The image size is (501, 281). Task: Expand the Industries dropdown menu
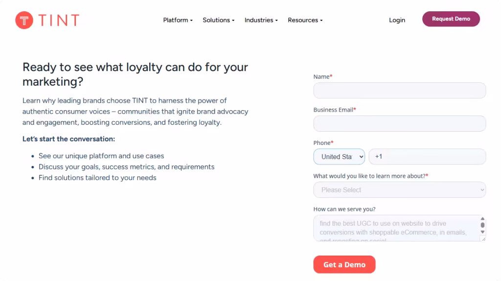[261, 20]
